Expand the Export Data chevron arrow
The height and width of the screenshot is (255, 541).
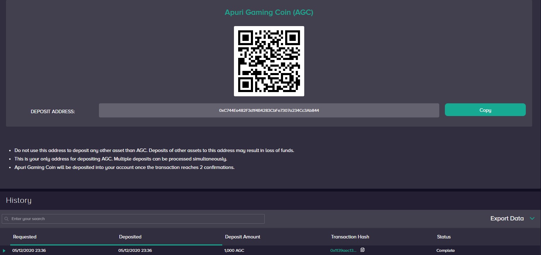[532, 219]
